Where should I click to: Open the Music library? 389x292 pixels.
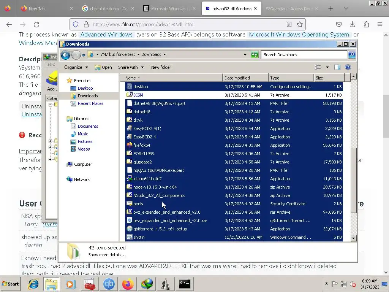tap(82, 134)
